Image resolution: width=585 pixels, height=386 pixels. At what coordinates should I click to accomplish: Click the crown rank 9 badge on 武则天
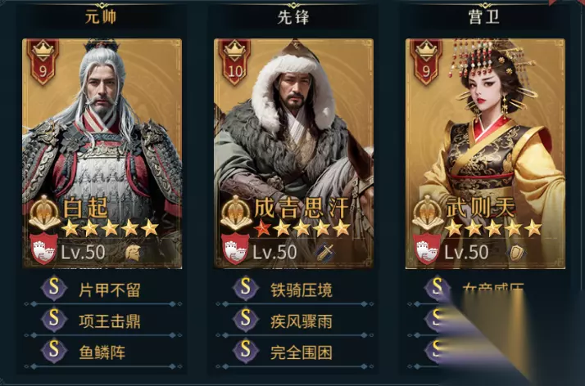point(426,61)
